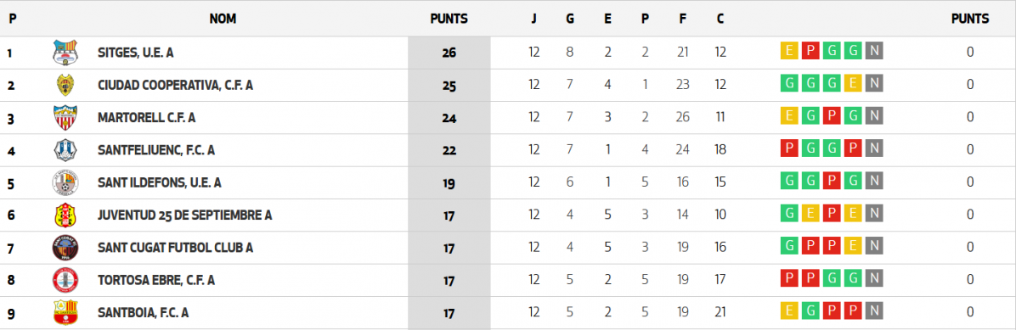This screenshot has height=330, width=1016.
Task: Click the Sant Ildefons U.E. A crest
Action: (65, 182)
